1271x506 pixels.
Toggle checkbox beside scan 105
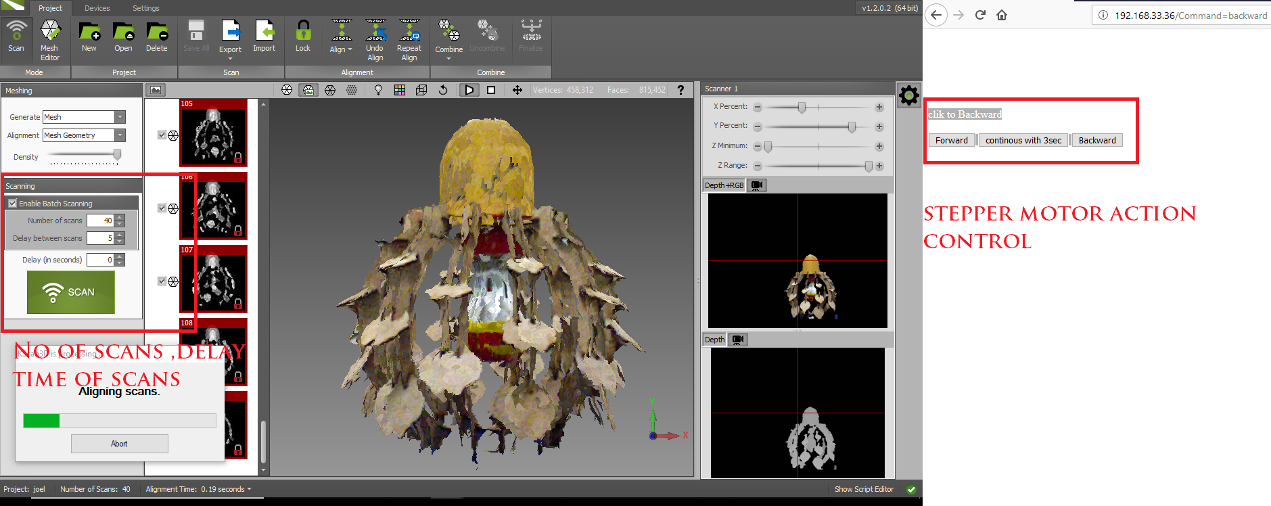[x=162, y=135]
